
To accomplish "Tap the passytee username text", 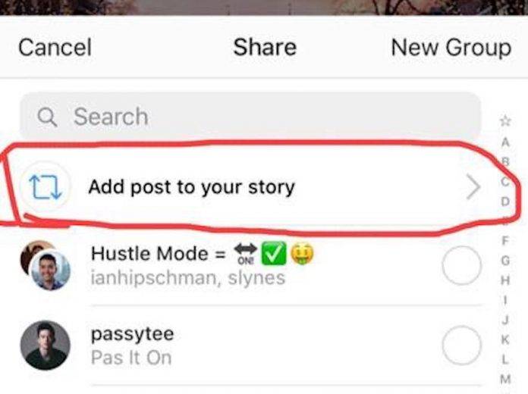I will [x=132, y=334].
